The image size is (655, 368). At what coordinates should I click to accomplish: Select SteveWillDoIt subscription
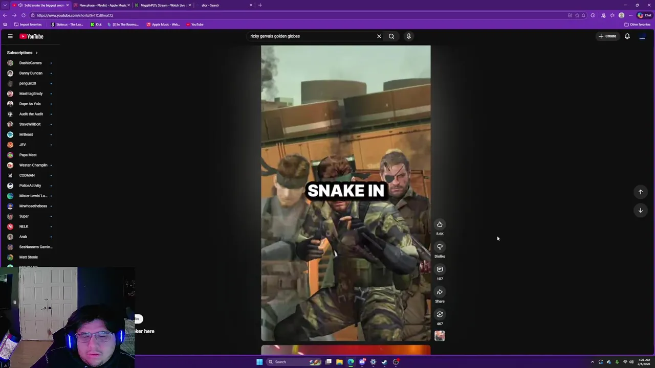coord(30,124)
